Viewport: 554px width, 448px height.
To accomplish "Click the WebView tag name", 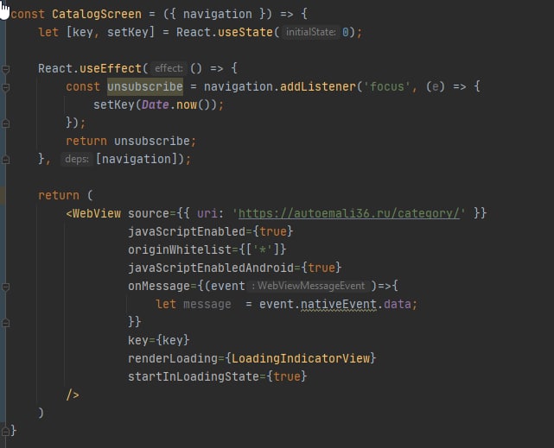I will pos(97,214).
